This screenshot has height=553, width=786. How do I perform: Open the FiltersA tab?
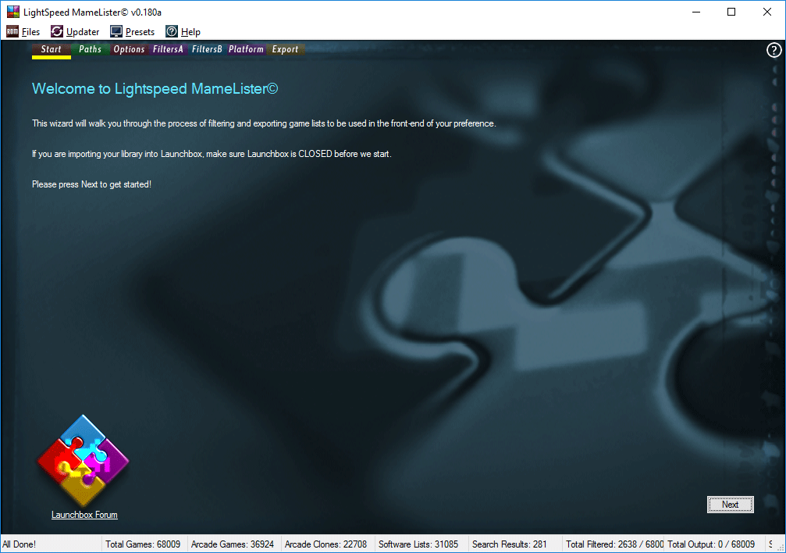168,50
